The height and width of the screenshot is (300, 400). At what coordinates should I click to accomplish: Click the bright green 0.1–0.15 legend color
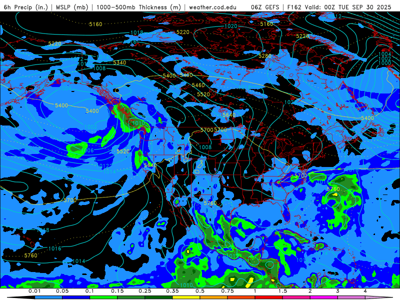click(103, 297)
